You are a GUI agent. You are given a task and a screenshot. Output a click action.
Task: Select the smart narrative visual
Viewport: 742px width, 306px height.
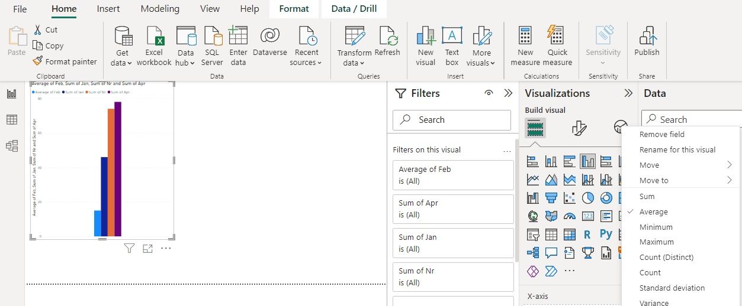[x=570, y=253]
